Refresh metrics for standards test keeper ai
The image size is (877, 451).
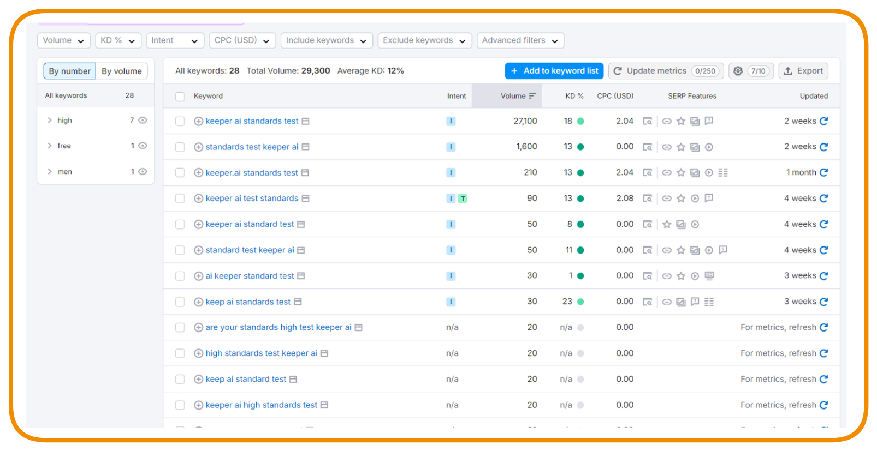point(823,147)
